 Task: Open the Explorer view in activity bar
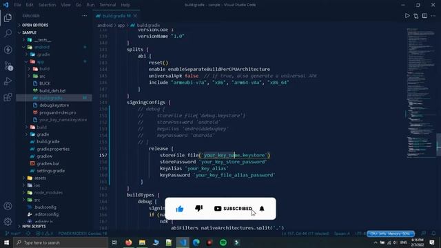point(8,17)
